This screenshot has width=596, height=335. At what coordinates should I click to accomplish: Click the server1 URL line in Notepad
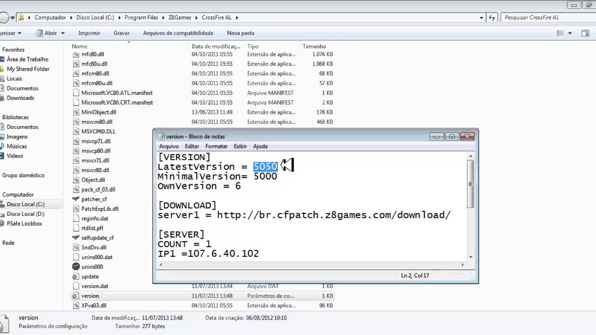tap(304, 215)
